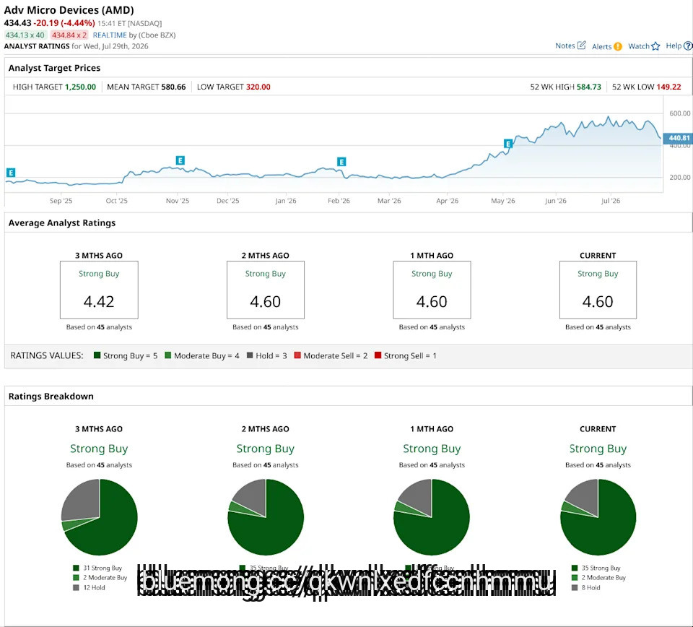Image resolution: width=693 pixels, height=627 pixels.
Task: Click '8 Hold' legend entry
Action: click(x=586, y=588)
